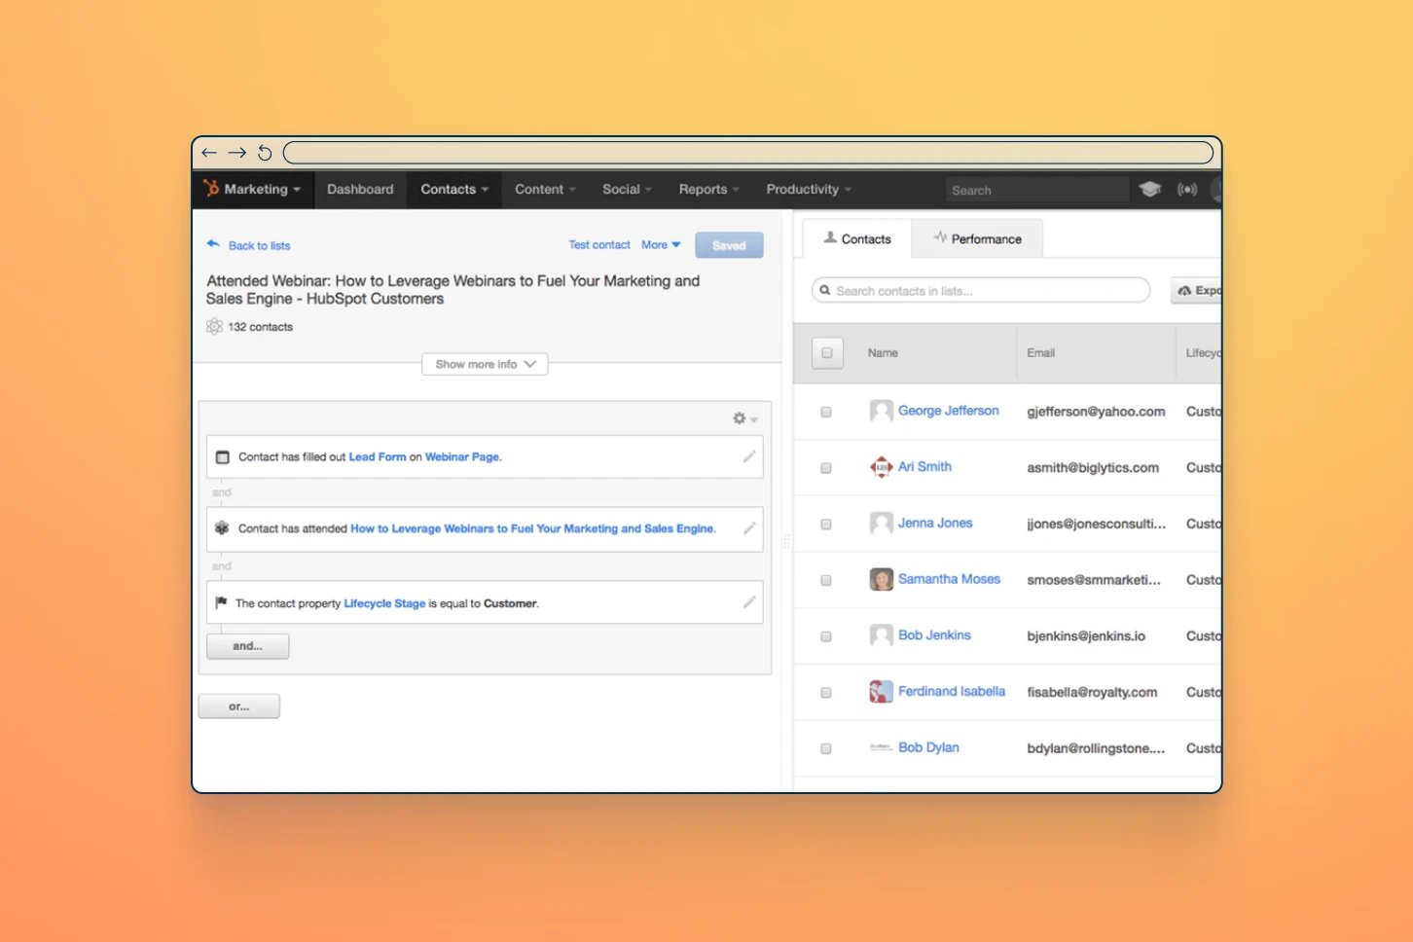Check the Ari Smith row checkbox
Screen dimensions: 1413x942
826,468
